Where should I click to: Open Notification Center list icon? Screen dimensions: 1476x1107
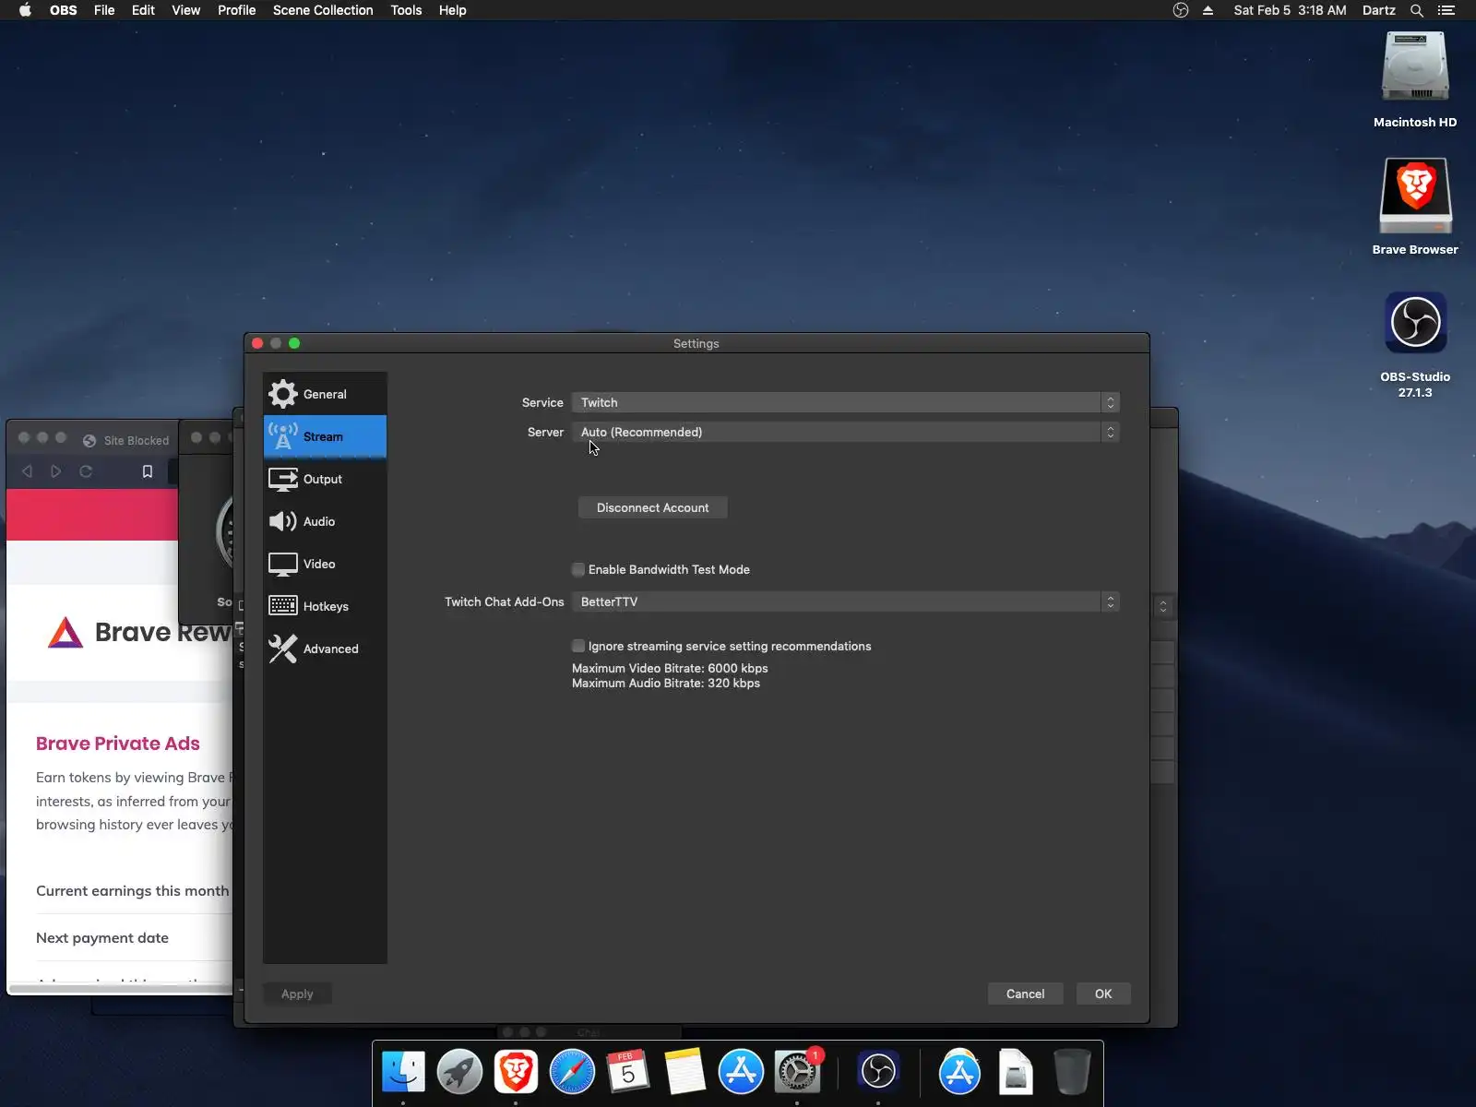pyautogui.click(x=1446, y=10)
